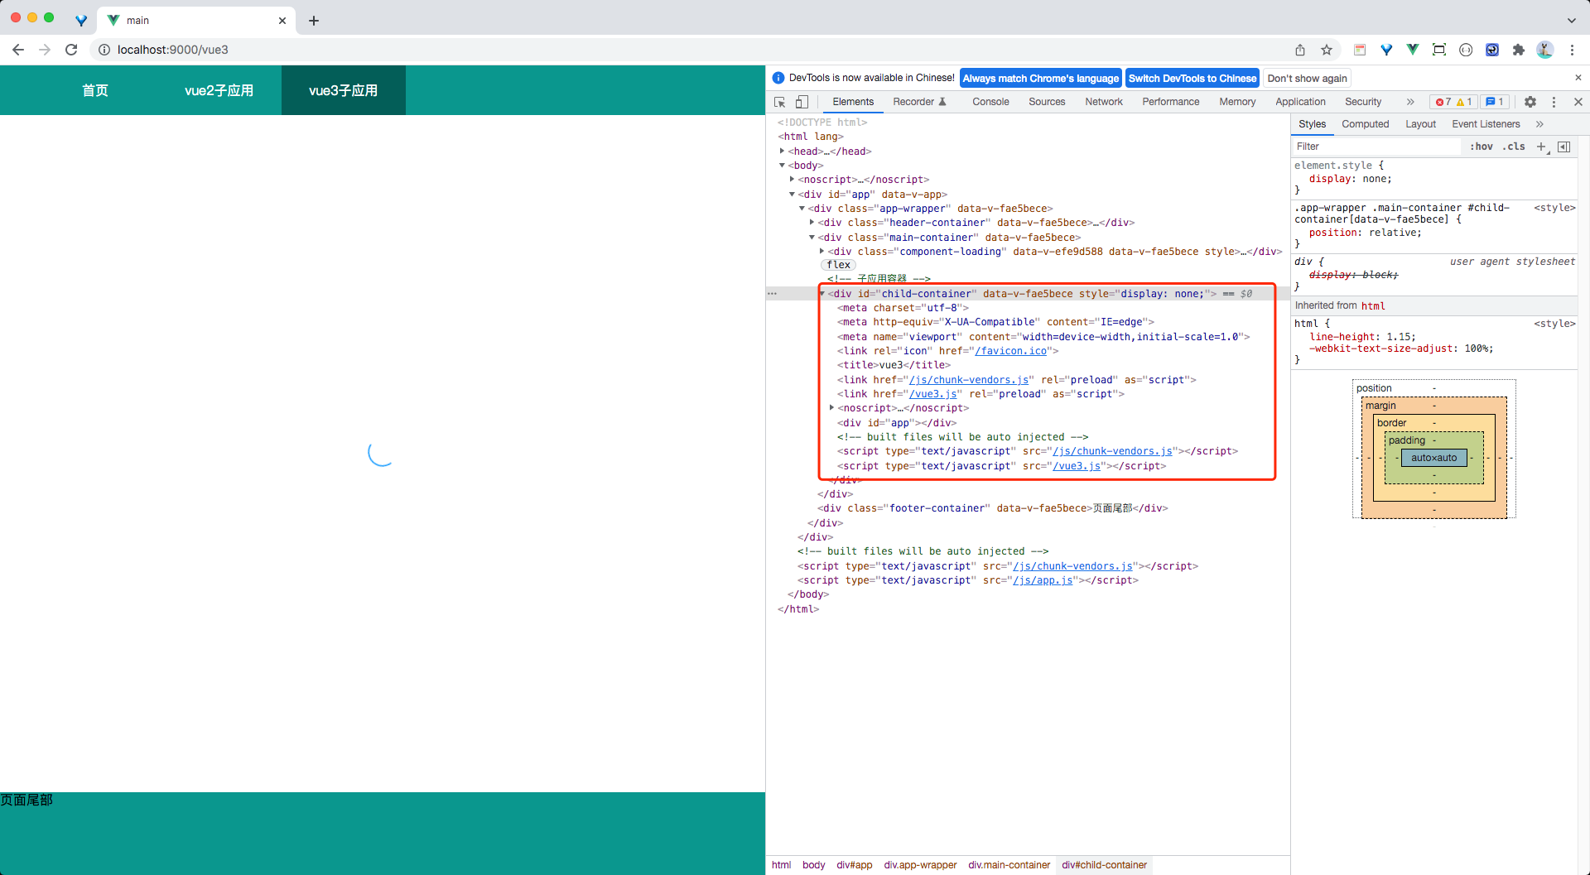Collapse the child-container div node

pyautogui.click(x=822, y=294)
